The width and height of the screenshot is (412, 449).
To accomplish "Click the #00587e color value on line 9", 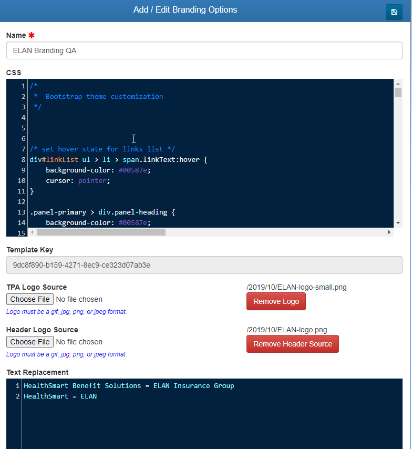I will click(135, 170).
